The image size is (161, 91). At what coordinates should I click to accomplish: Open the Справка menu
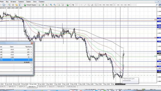(42, 2)
